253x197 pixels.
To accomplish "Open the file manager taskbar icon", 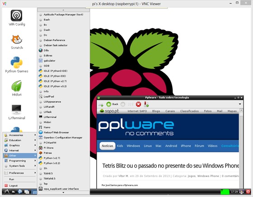I will pos(14,192).
